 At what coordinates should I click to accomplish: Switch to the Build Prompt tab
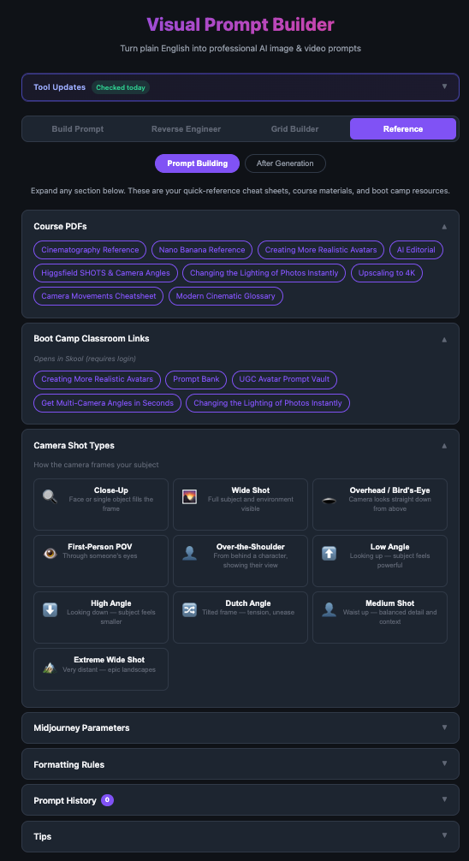pyautogui.click(x=78, y=129)
